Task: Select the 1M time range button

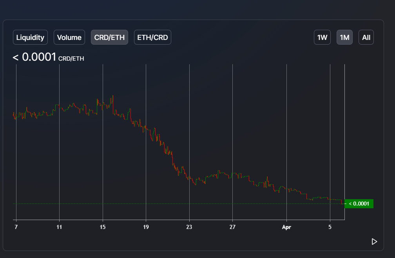Action: click(344, 37)
